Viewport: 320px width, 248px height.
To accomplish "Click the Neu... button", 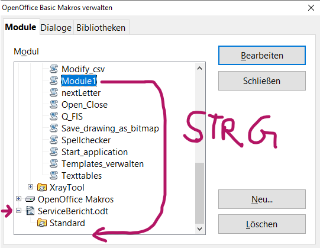I will (262, 199).
